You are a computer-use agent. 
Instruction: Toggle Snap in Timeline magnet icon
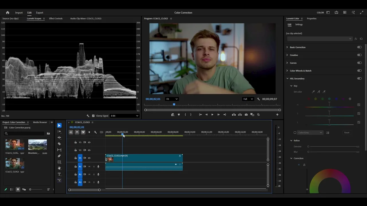[77, 132]
